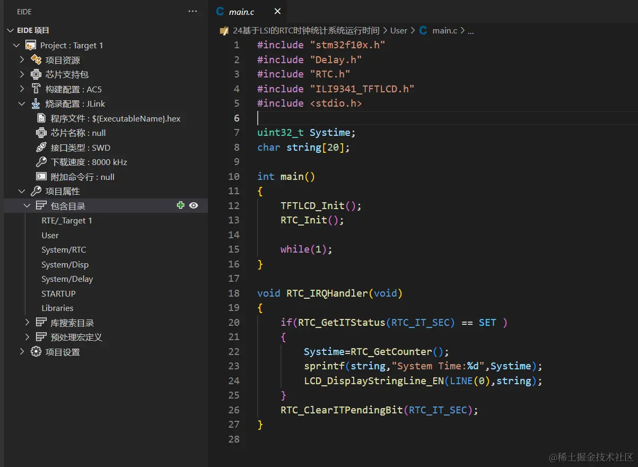
Task: Collapse the 包含目录 node
Action: pos(27,206)
